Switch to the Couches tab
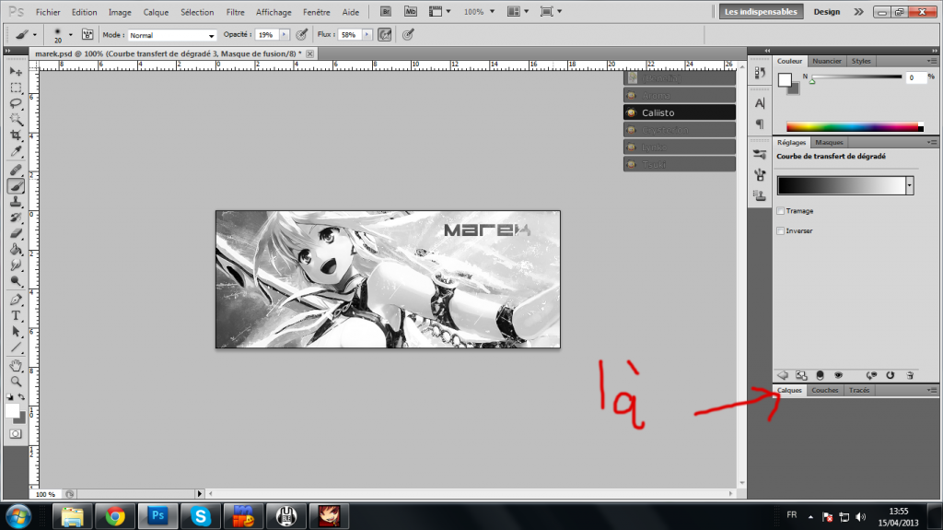Screen dimensions: 943x530 (824, 390)
